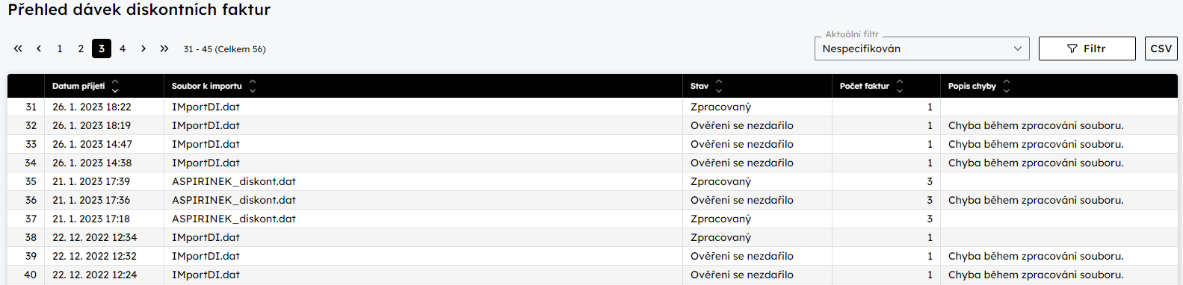Switch to page 4
Viewport: 1183px width, 285px height.
123,48
